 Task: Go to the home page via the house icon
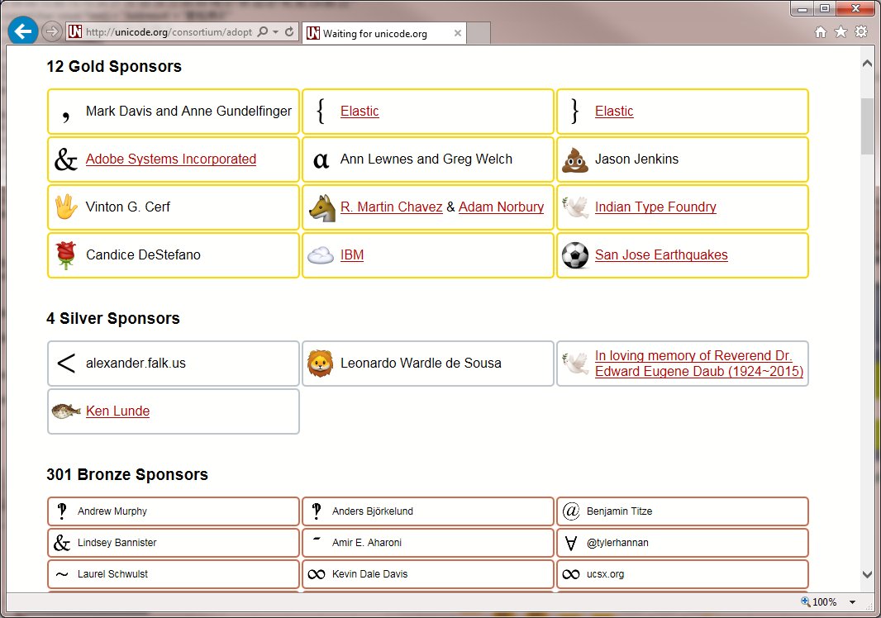[821, 32]
